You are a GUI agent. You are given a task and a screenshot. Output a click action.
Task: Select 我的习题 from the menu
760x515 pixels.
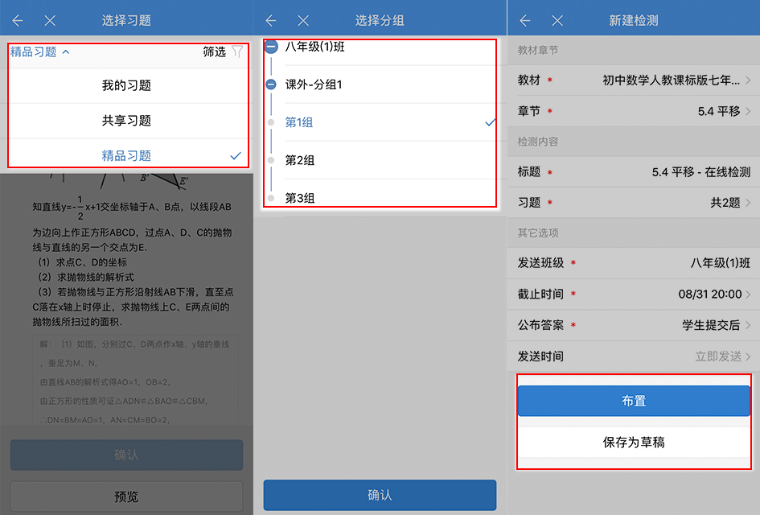pyautogui.click(x=126, y=84)
